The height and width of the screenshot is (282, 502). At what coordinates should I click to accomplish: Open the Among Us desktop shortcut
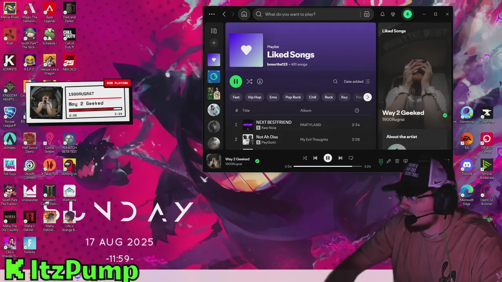point(69,167)
